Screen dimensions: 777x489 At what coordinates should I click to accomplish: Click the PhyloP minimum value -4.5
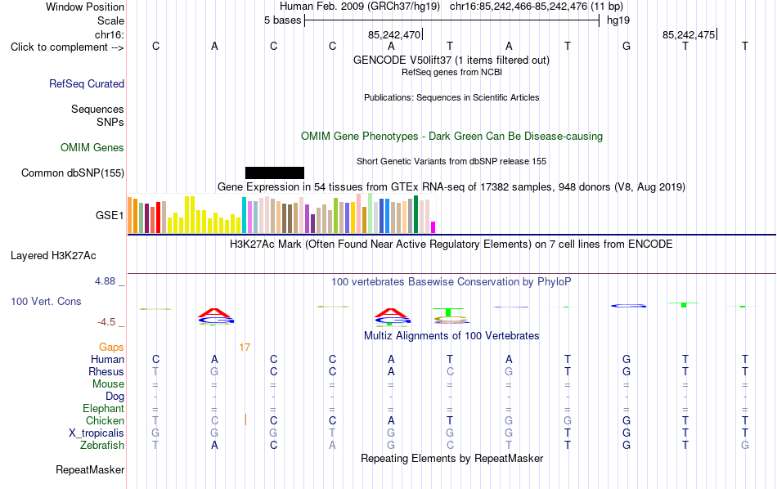point(106,322)
